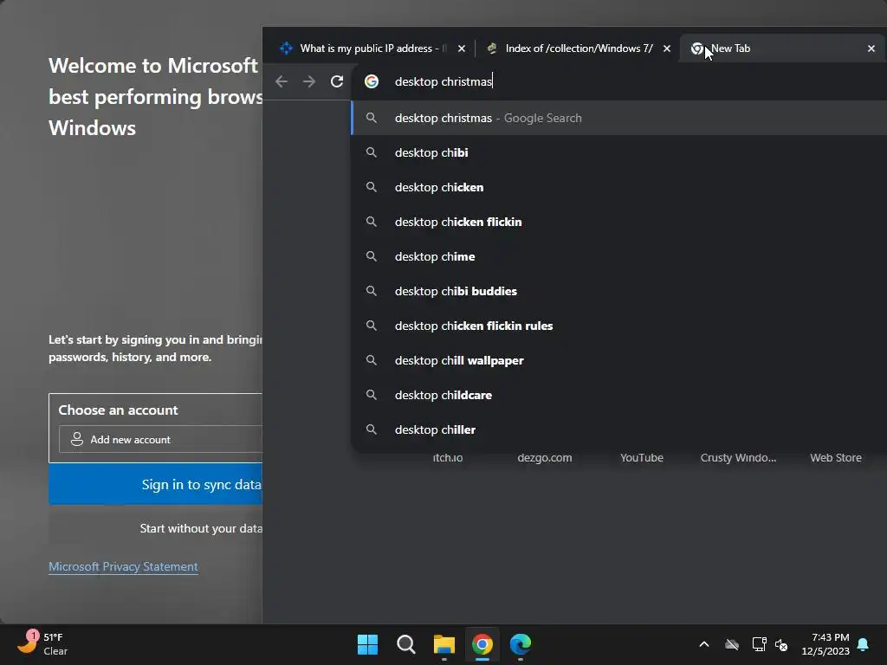The width and height of the screenshot is (887, 665).
Task: Open the 'dezgo.com' shortcut
Action: [x=545, y=457]
